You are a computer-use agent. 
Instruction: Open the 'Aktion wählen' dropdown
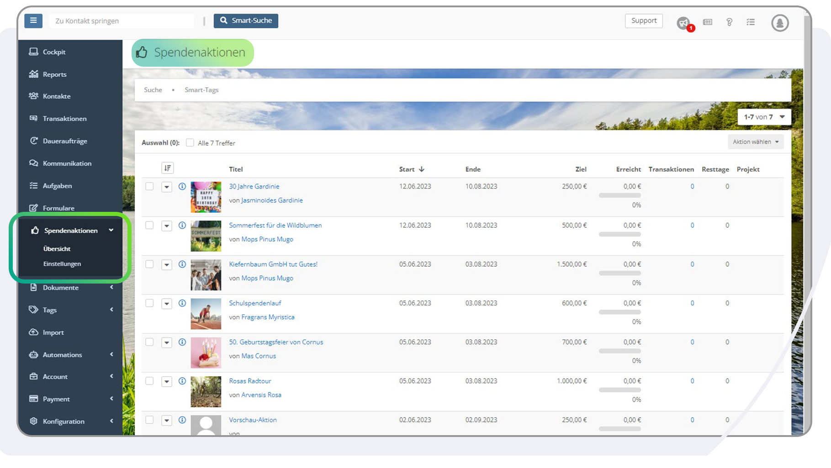click(755, 142)
